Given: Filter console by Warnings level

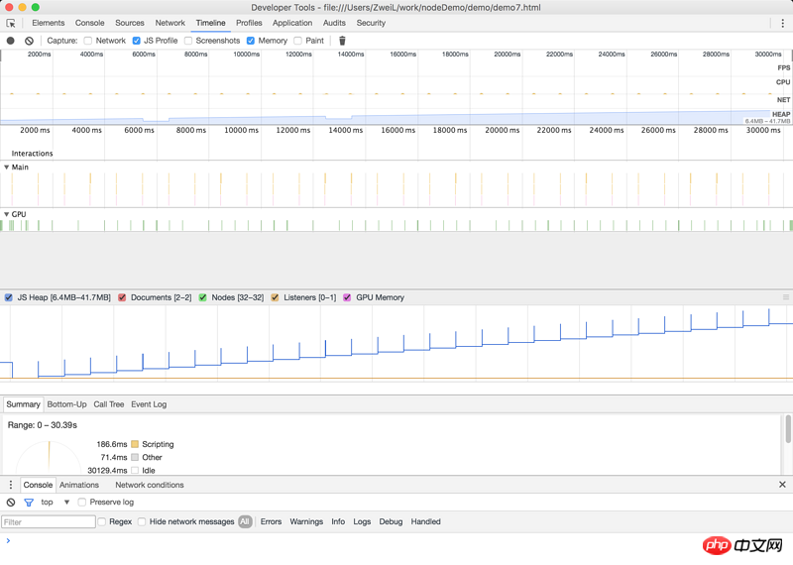Looking at the screenshot, I should [306, 521].
